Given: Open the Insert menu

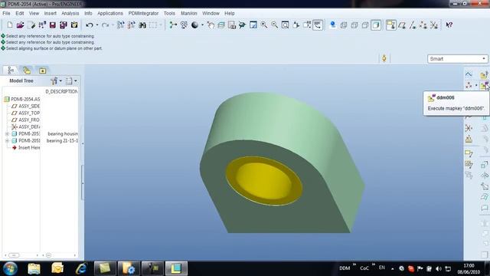Looking at the screenshot, I should pos(51,14).
